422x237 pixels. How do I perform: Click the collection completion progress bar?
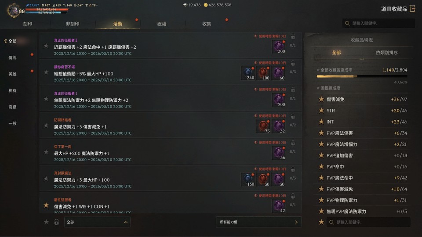[x=362, y=76]
